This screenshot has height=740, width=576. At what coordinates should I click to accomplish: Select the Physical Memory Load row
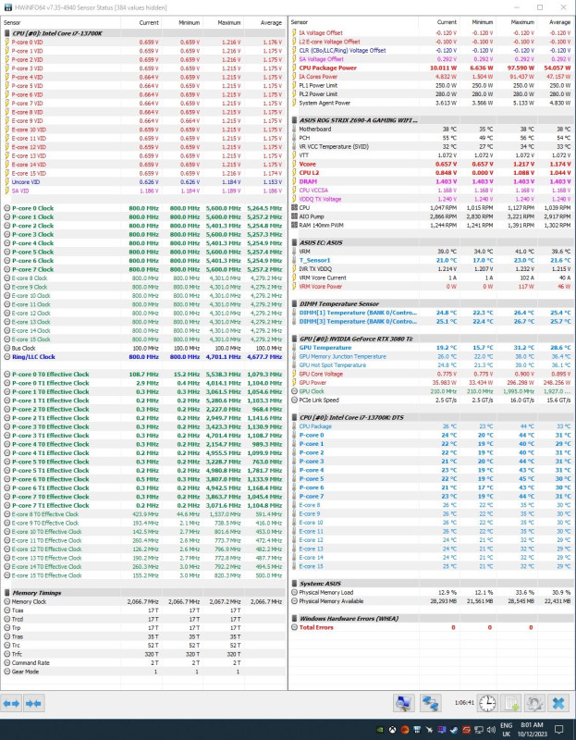[x=431, y=592]
